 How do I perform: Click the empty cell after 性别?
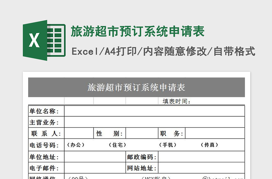142,133
